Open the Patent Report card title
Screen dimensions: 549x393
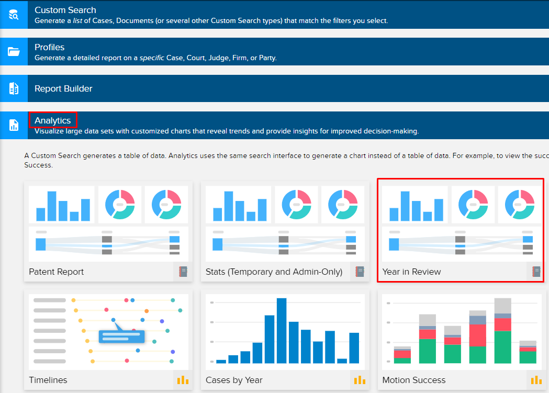[x=57, y=272]
